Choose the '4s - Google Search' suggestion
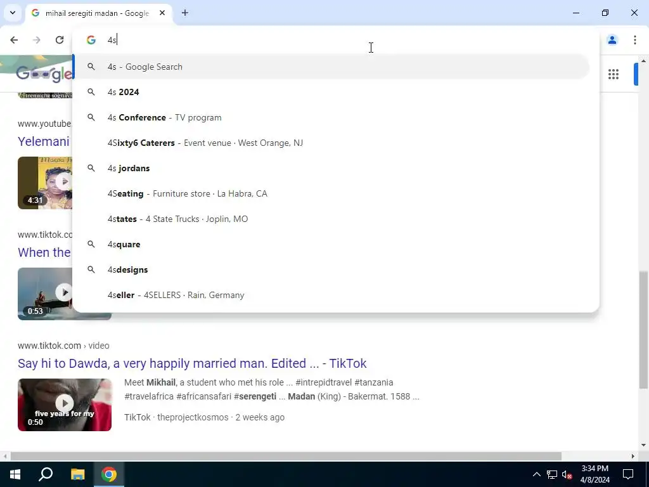 pos(331,67)
